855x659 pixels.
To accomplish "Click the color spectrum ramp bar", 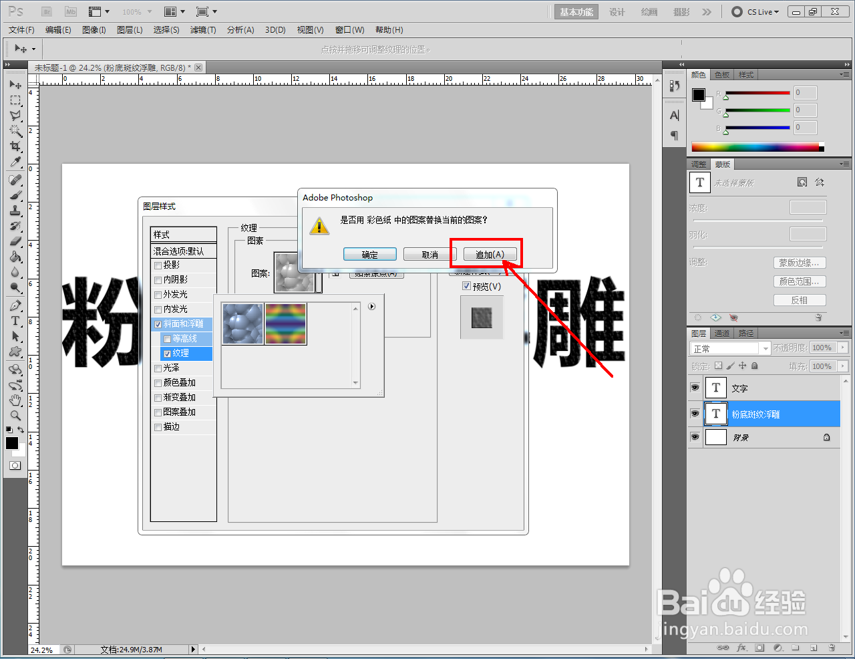I will 757,147.
